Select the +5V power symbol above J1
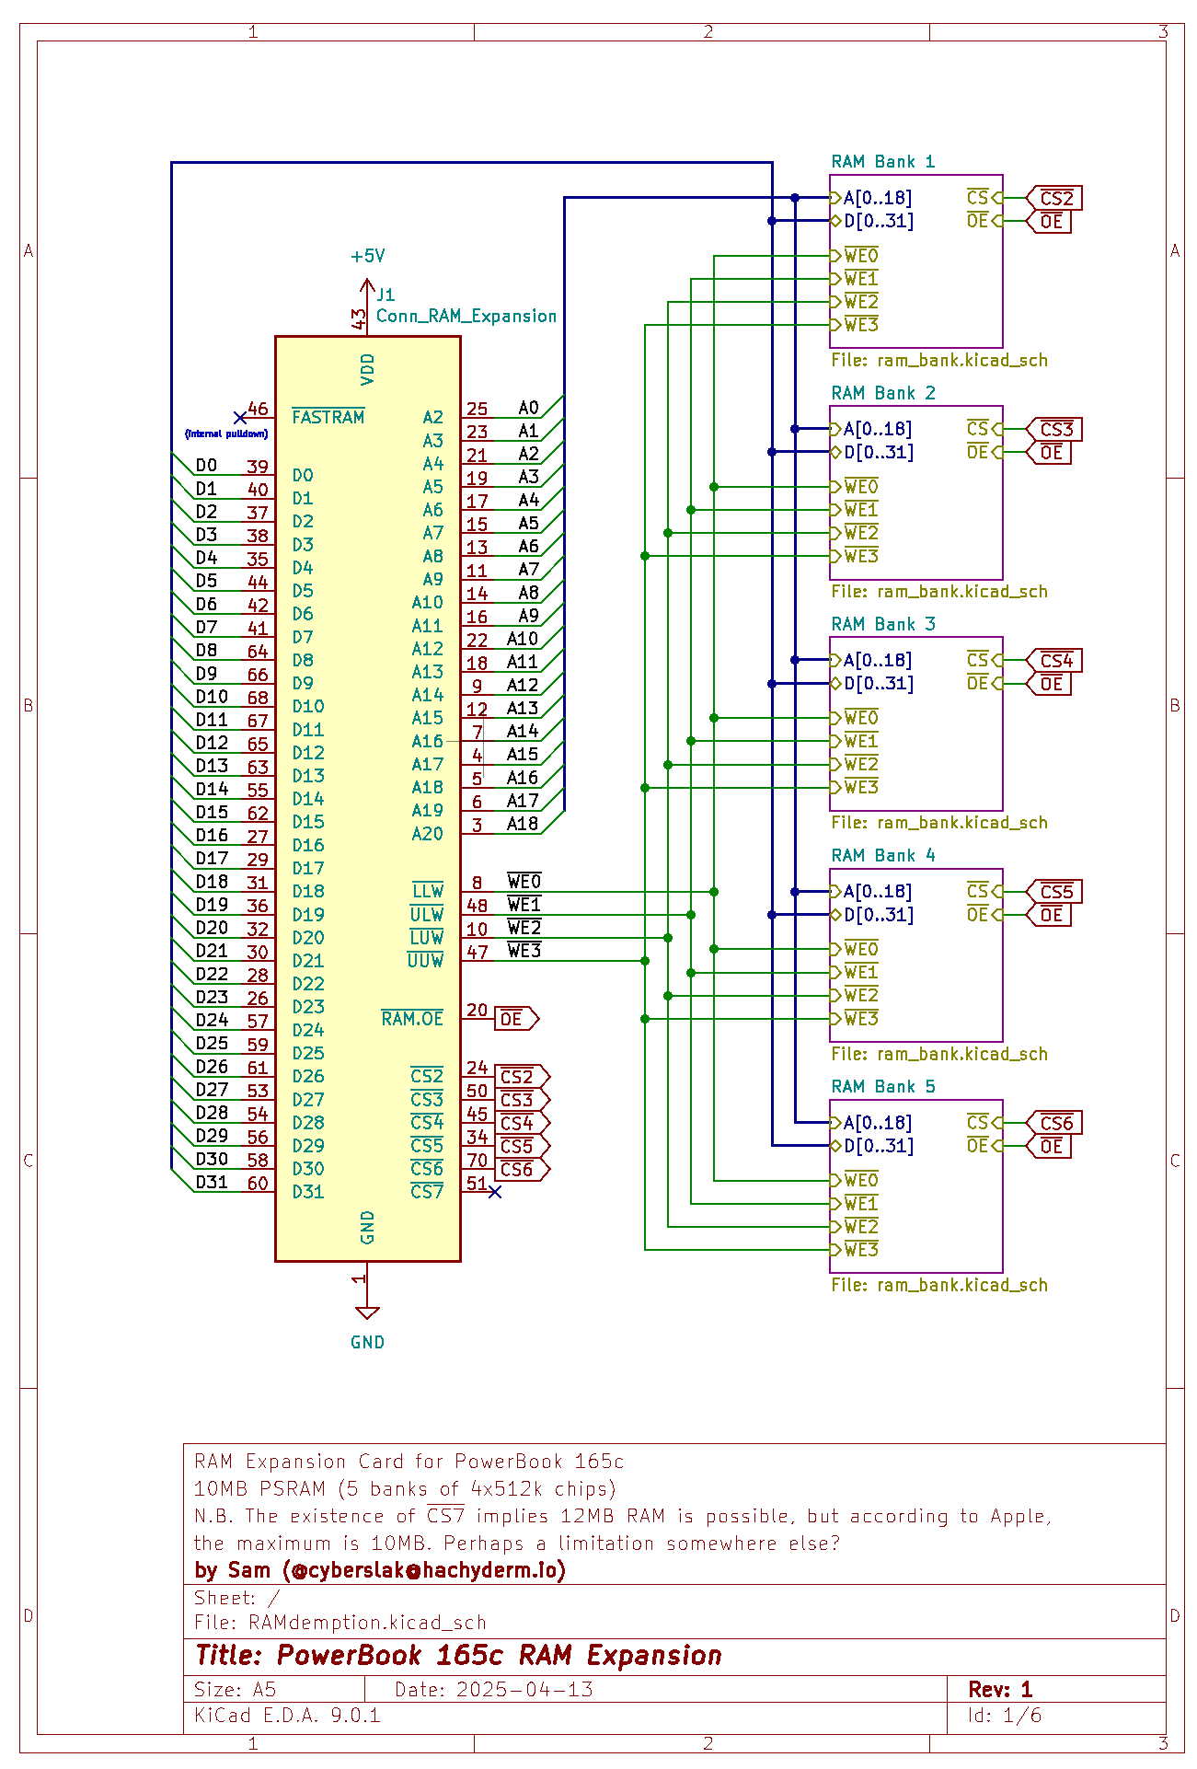Screen dimensions: 1197x1769 click(367, 257)
